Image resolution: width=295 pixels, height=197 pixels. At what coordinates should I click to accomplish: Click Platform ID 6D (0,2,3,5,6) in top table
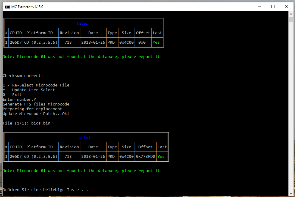coord(41,42)
